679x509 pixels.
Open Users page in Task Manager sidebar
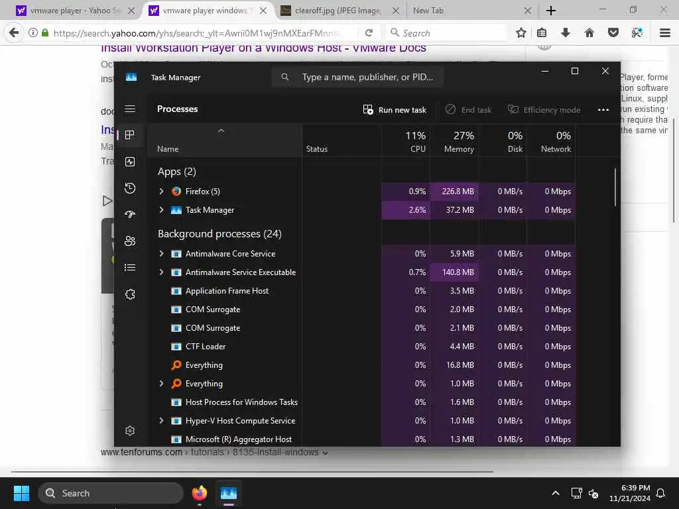[x=130, y=241]
